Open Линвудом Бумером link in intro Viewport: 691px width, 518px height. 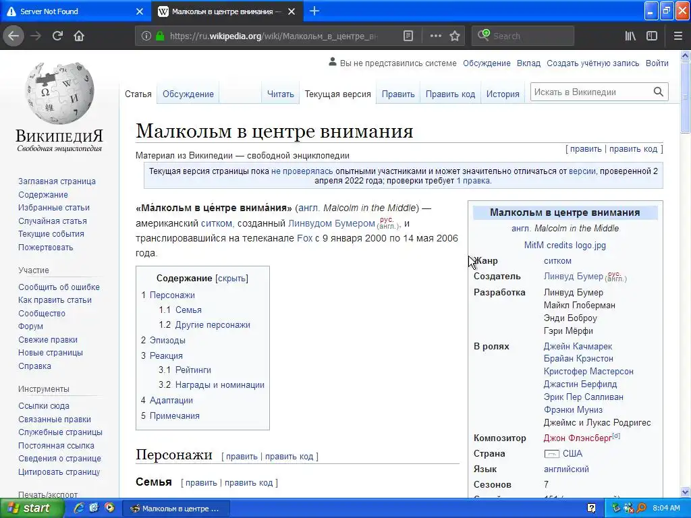[x=331, y=223]
